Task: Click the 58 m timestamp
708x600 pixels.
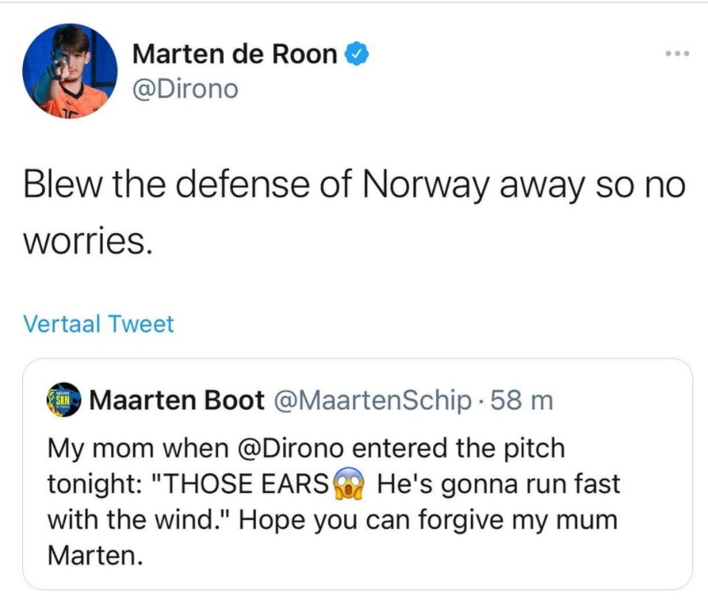Action: click(521, 401)
